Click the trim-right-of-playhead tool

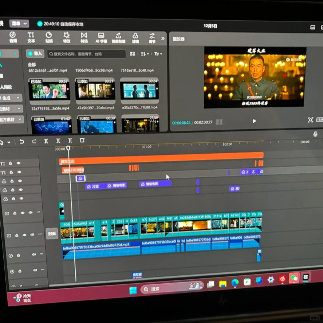(70, 141)
